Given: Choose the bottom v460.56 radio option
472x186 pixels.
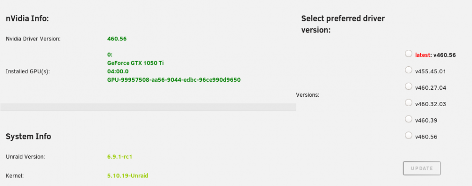Looking at the screenshot, I should pos(408,135).
